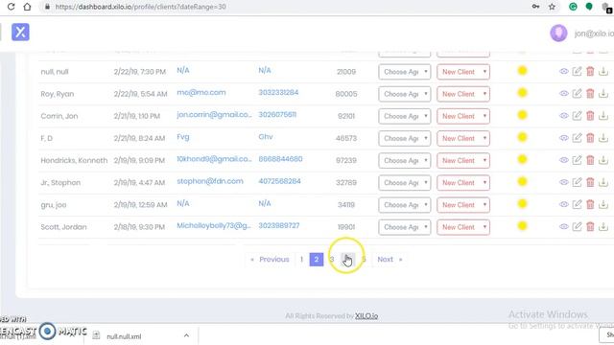Click yellow status dot for F, D
The image size is (614, 345).
522,137
